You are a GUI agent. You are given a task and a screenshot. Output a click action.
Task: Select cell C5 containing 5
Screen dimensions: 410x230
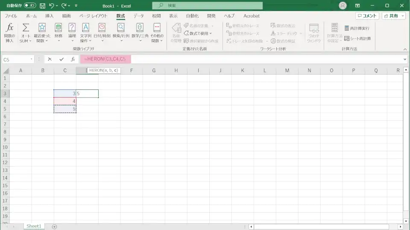pyautogui.click(x=65, y=109)
